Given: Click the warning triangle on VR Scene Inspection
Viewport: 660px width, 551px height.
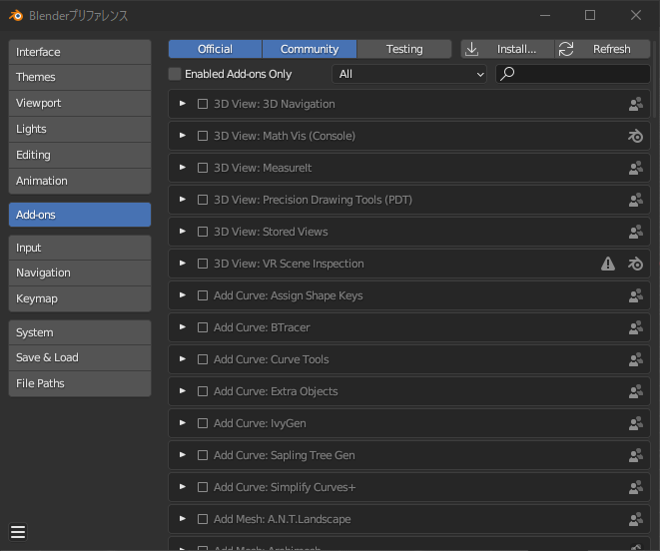Looking at the screenshot, I should [608, 264].
